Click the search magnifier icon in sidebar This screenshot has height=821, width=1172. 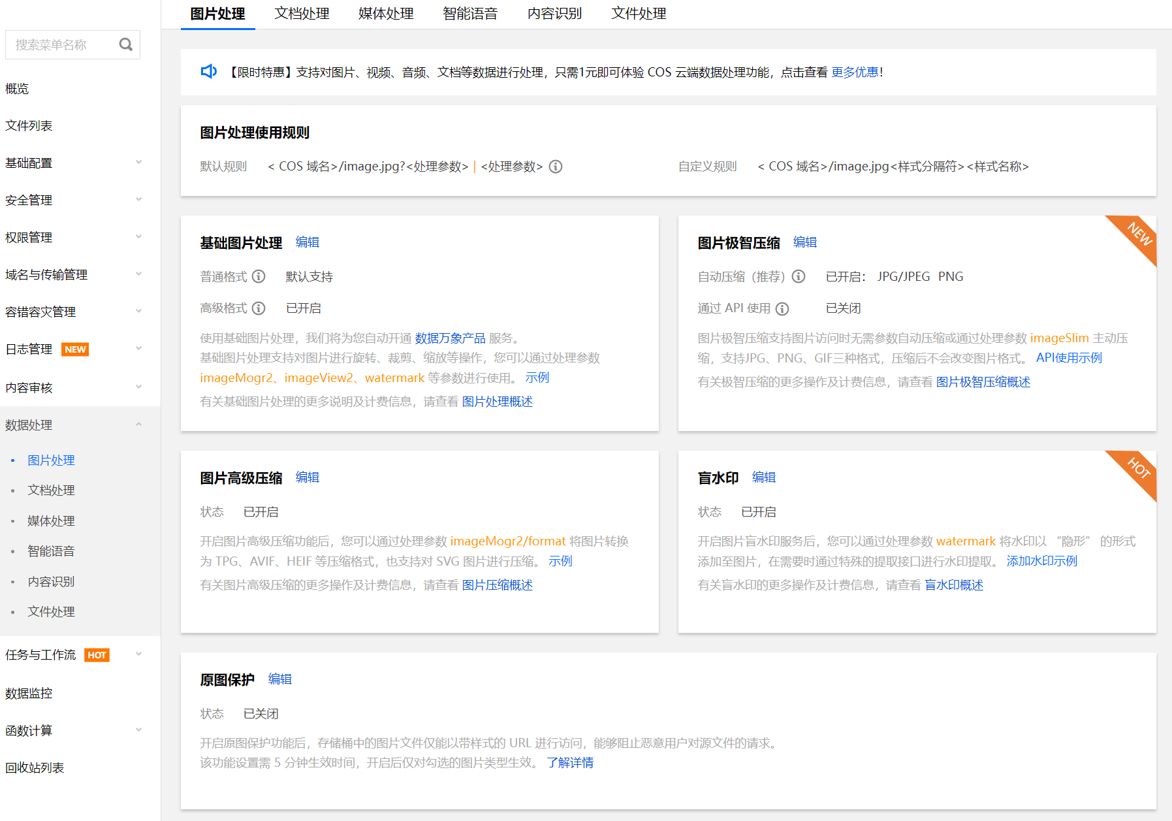tap(125, 44)
